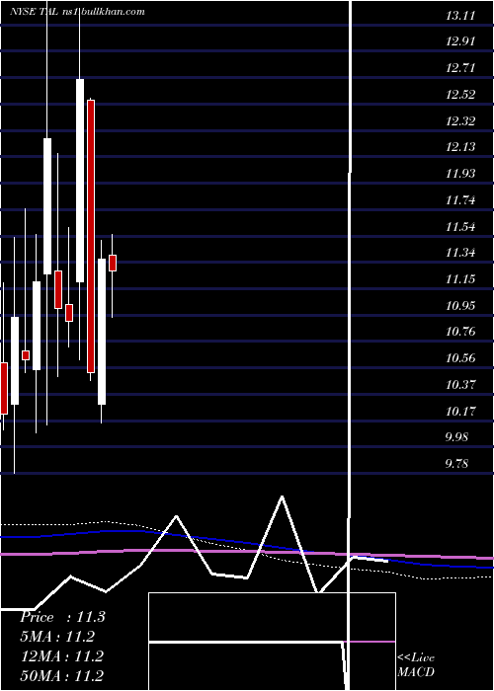
Task: Click the last small red candle near 11.34
Action: 113,264
